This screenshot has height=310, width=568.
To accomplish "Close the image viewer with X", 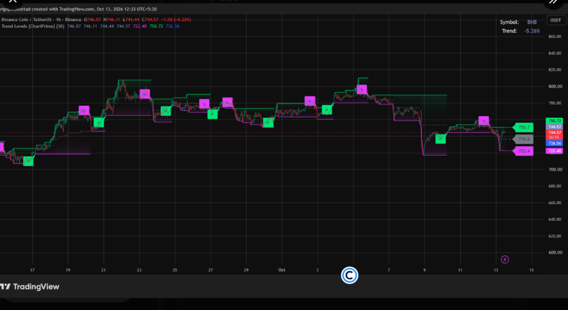I will click(13, 2).
